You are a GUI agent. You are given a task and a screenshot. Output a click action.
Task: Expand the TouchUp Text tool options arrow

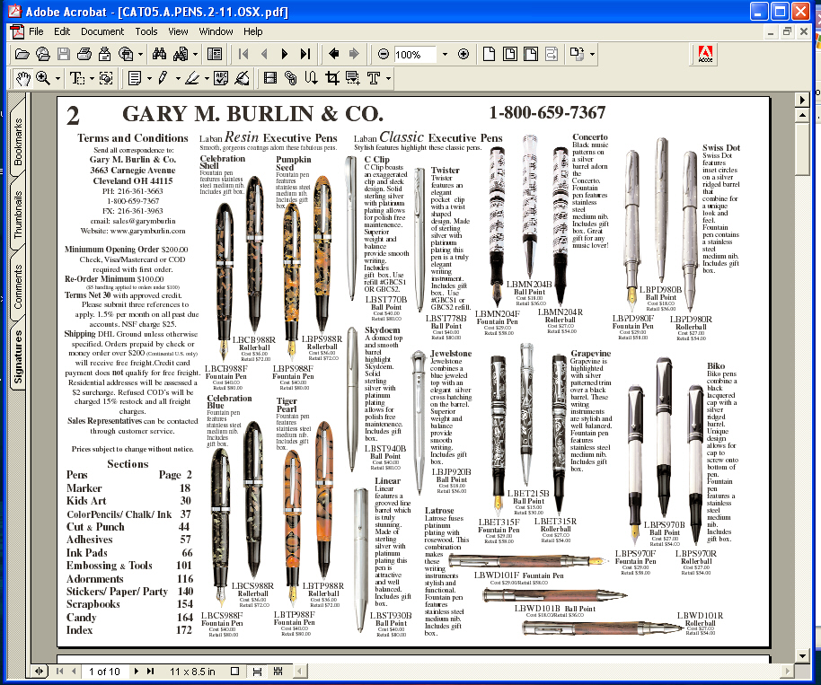click(388, 78)
